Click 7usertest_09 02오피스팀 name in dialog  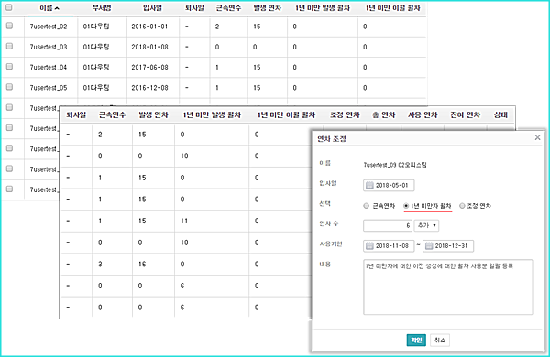pos(395,165)
